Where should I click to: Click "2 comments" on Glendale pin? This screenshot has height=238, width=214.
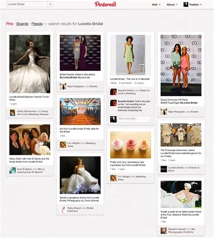pyautogui.click(x=125, y=83)
